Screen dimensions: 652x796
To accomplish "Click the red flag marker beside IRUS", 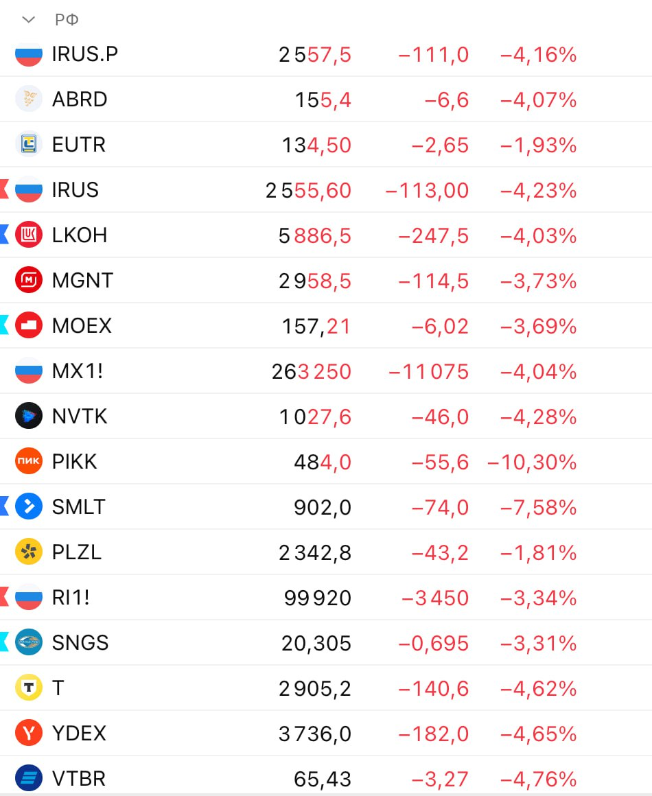I will click(3, 190).
